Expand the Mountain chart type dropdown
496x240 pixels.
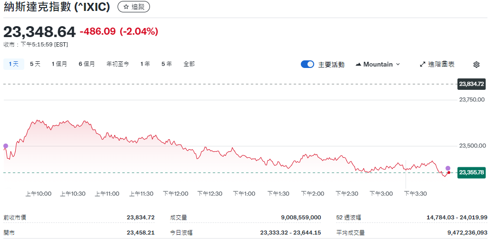[378, 64]
